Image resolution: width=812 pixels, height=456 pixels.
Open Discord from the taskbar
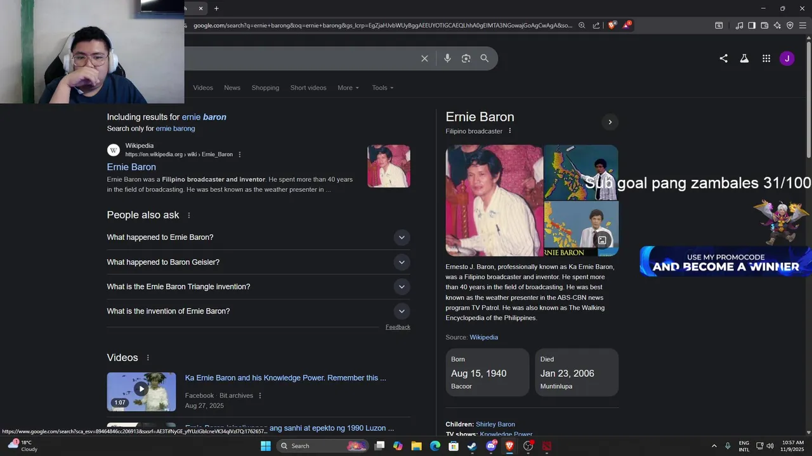tap(491, 446)
